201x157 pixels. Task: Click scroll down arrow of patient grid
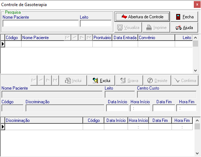click(x=195, y=71)
